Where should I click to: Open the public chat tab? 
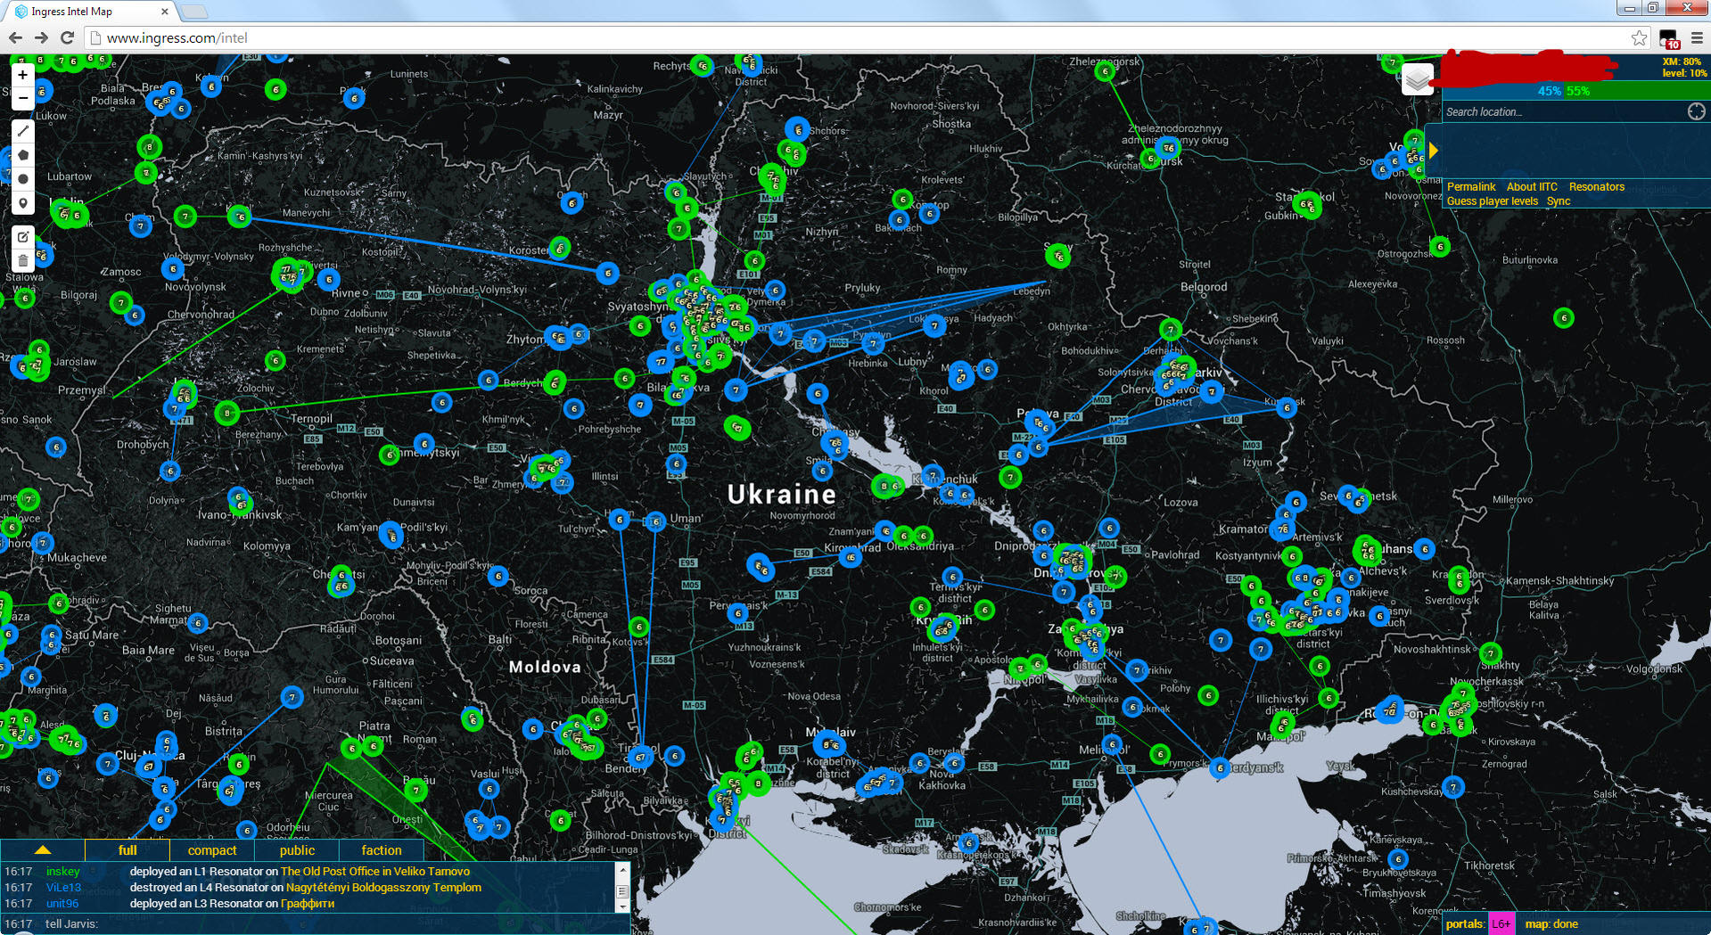click(x=297, y=850)
